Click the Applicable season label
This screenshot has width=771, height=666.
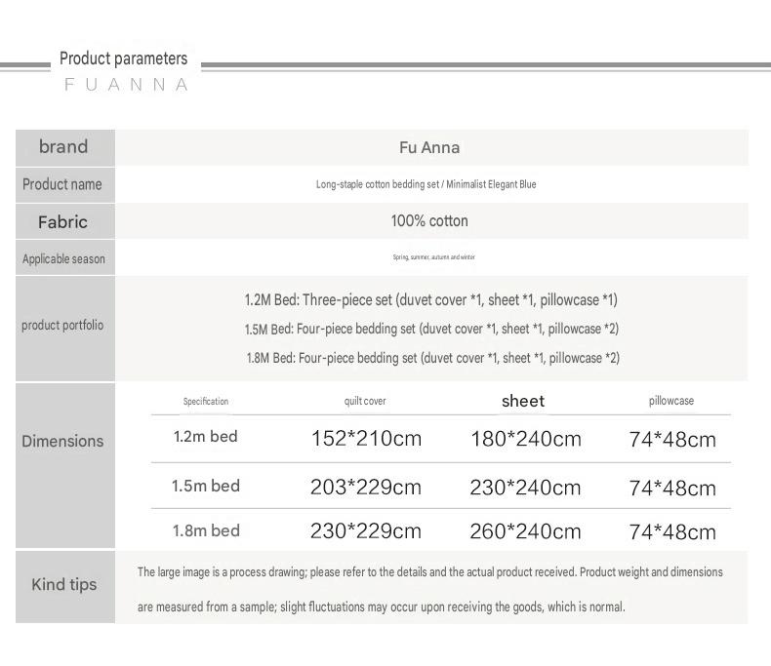tap(65, 258)
